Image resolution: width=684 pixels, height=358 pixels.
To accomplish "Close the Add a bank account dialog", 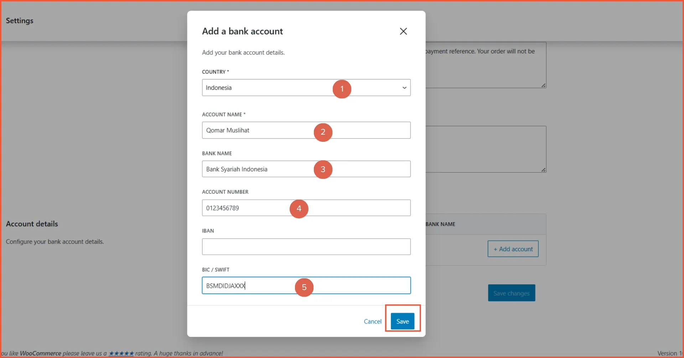I will point(403,31).
